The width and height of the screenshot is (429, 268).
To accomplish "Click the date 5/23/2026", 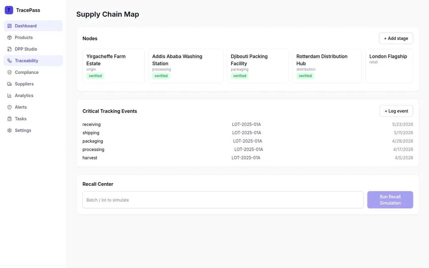I will point(403,124).
